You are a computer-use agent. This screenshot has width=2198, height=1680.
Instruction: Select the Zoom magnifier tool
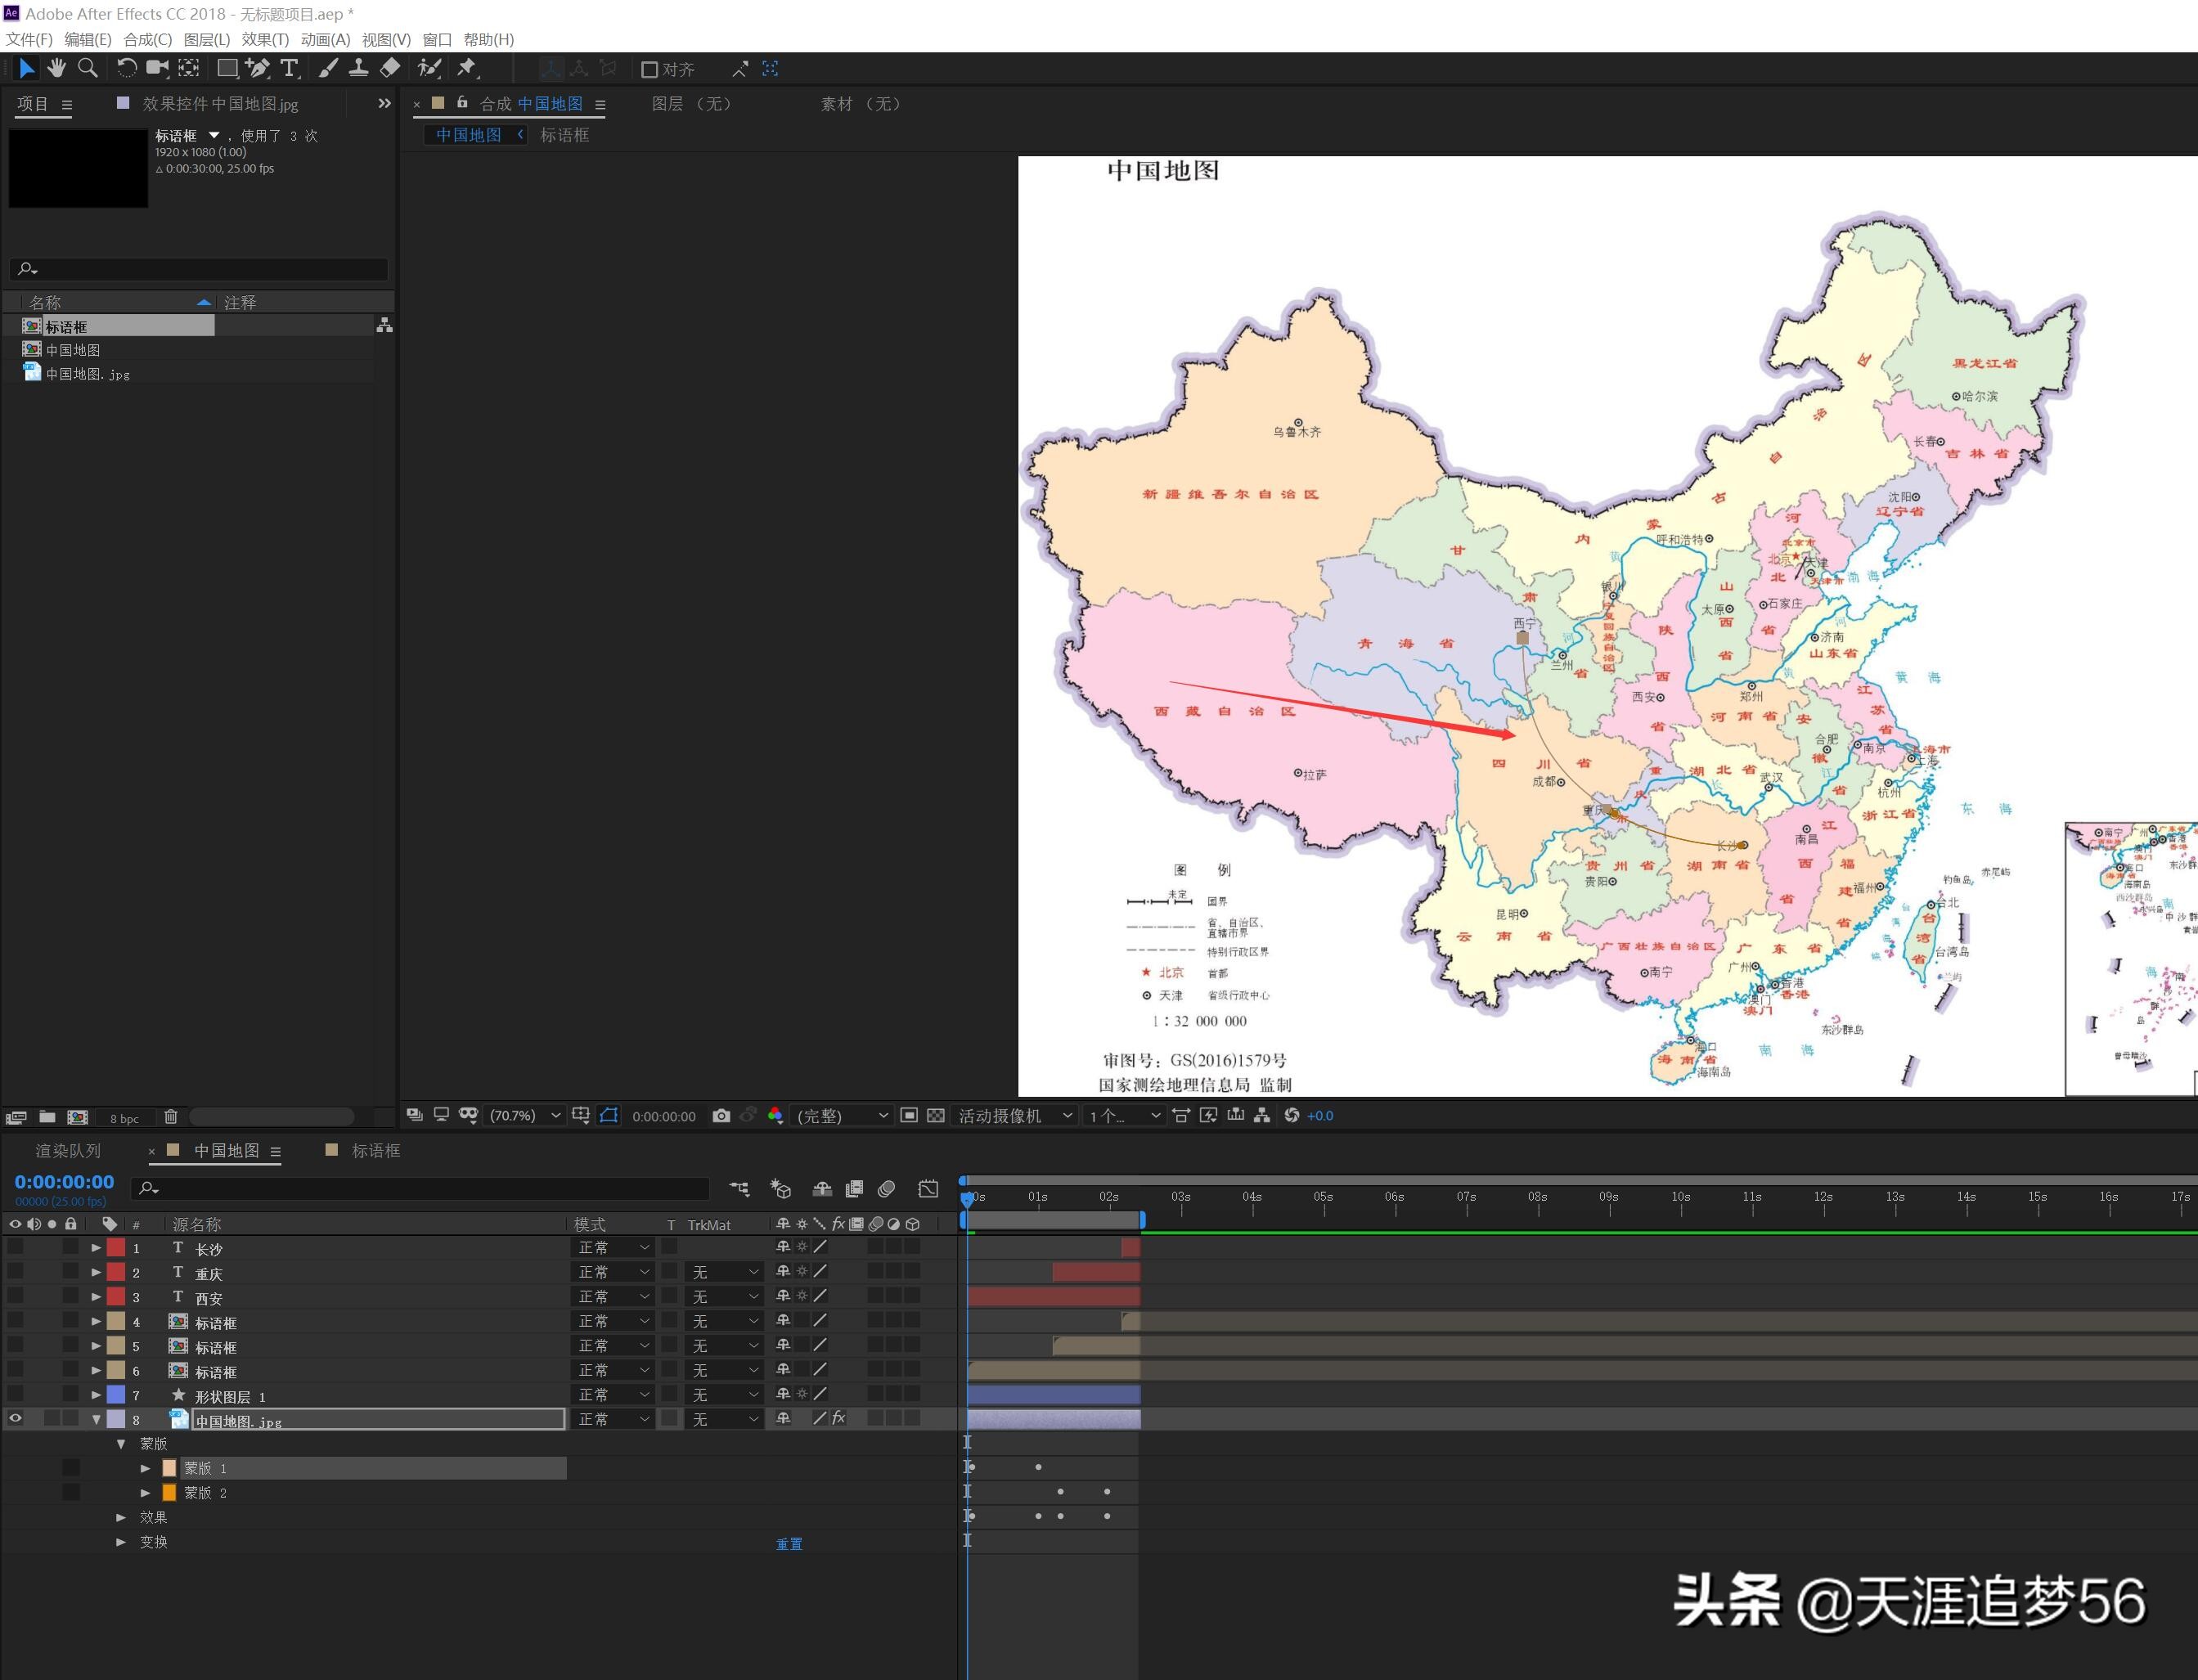click(x=88, y=68)
